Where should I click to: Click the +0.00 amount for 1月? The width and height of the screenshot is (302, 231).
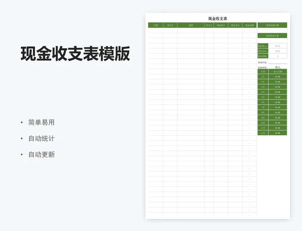[x=277, y=76]
